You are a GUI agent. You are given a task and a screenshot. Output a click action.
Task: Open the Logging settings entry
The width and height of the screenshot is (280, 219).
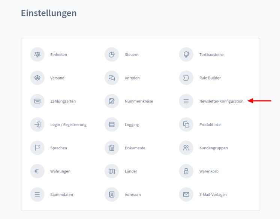[132, 125]
